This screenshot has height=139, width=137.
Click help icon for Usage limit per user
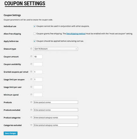[x=31, y=87]
